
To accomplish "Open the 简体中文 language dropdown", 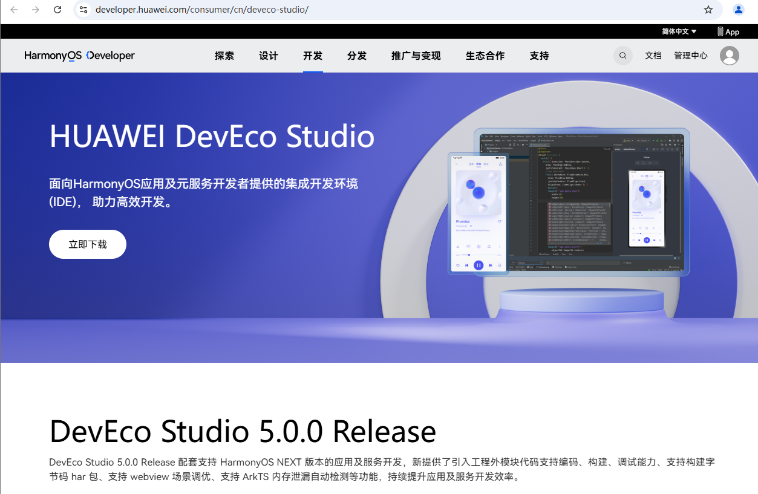I will [x=679, y=31].
